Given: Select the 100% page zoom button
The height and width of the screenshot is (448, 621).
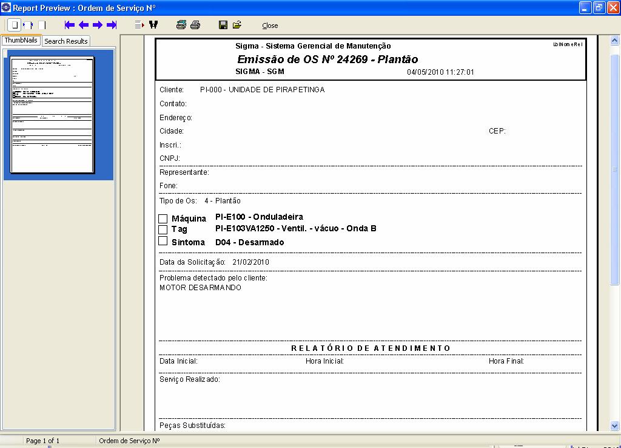Looking at the screenshot, I should point(42,25).
